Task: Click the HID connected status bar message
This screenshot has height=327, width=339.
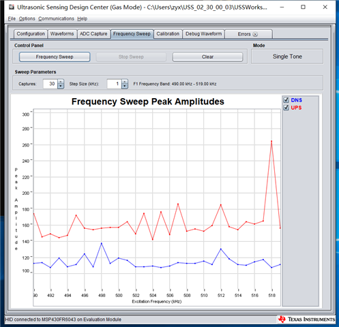Action: click(x=63, y=320)
